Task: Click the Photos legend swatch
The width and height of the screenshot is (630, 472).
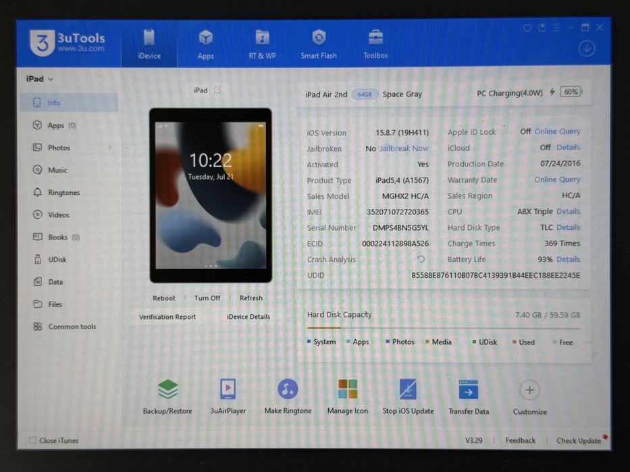Action: point(388,342)
